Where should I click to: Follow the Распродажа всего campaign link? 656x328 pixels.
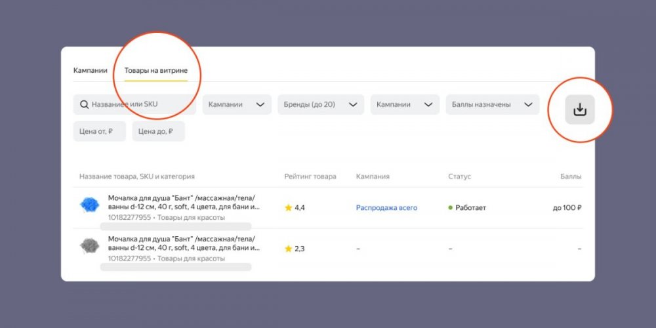point(386,208)
